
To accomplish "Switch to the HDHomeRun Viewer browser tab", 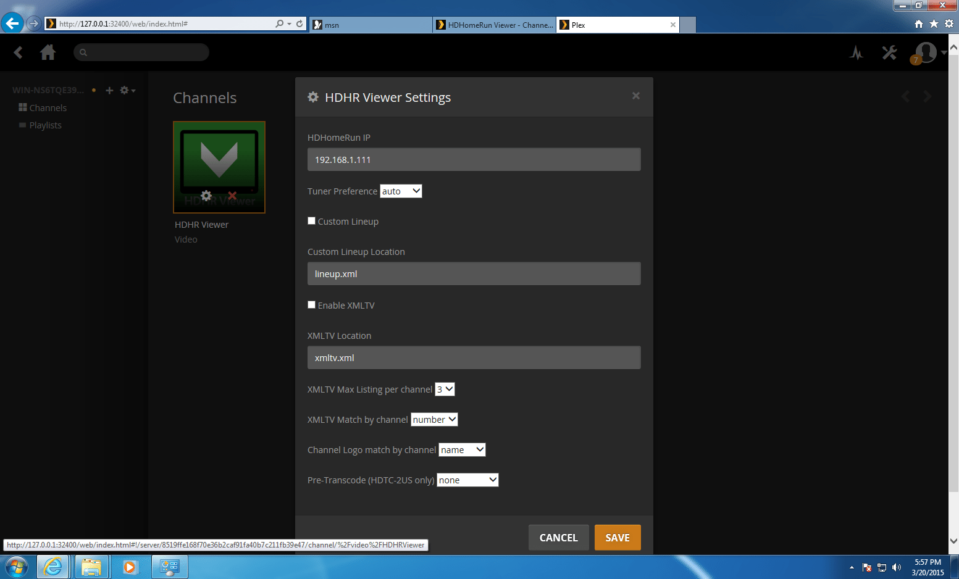I will point(495,25).
